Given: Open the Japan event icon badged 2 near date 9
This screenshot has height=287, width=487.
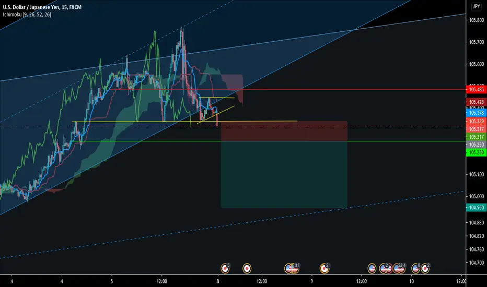Looking at the screenshot, I should (324, 268).
